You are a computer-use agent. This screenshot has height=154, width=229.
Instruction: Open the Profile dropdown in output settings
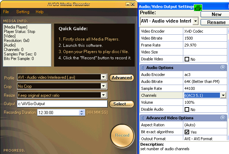point(195,21)
